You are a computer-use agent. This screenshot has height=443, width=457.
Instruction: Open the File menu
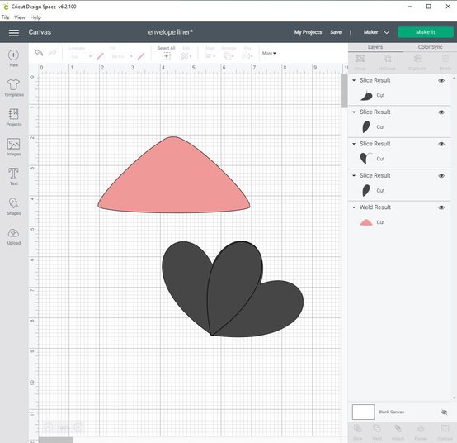[6, 17]
